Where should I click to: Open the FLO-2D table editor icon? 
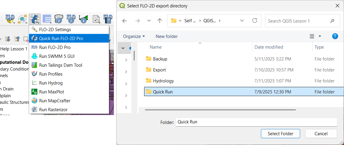point(47,19)
